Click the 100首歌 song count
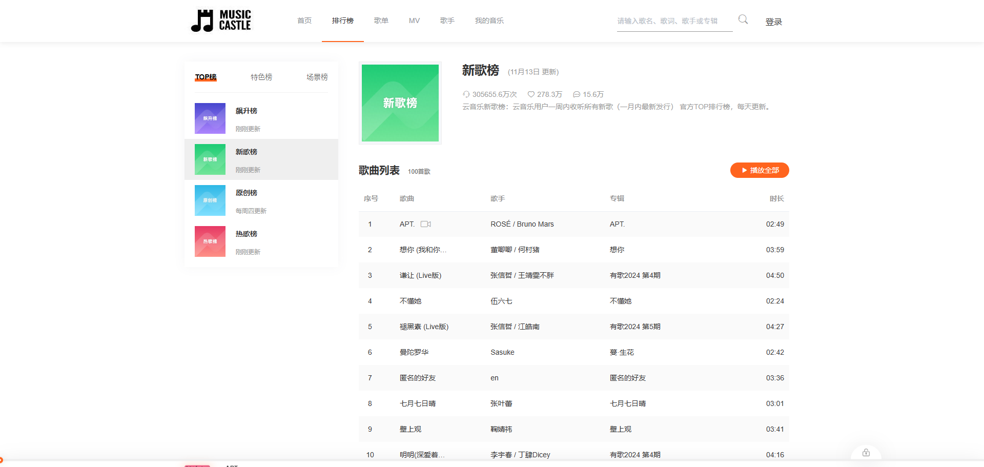This screenshot has height=467, width=984. point(419,172)
